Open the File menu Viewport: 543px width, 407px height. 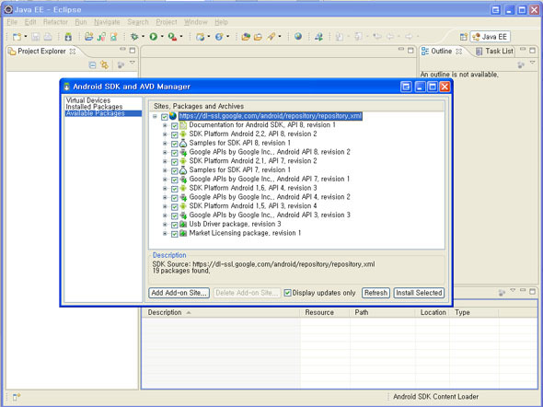click(12, 22)
